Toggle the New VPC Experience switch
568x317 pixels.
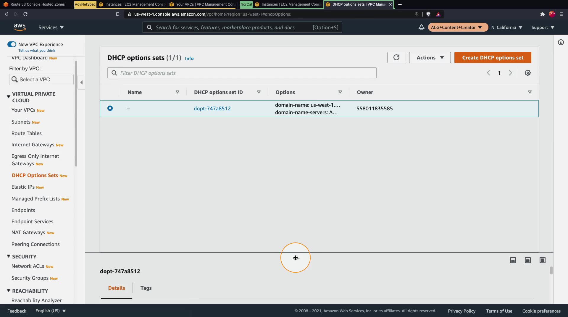tap(12, 44)
